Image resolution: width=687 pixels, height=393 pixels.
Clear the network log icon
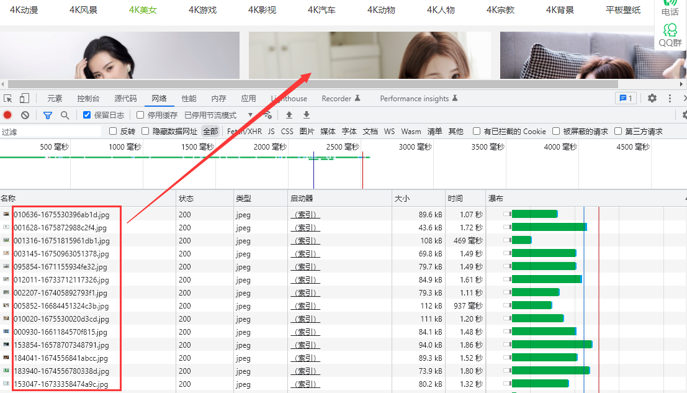coord(25,115)
